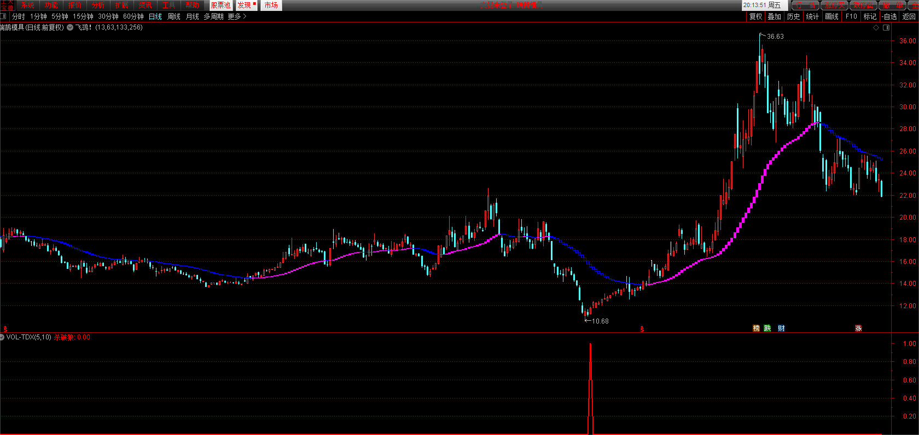Viewport: 919px width, 435px height.
Task: Open F10 company info
Action: tap(851, 16)
